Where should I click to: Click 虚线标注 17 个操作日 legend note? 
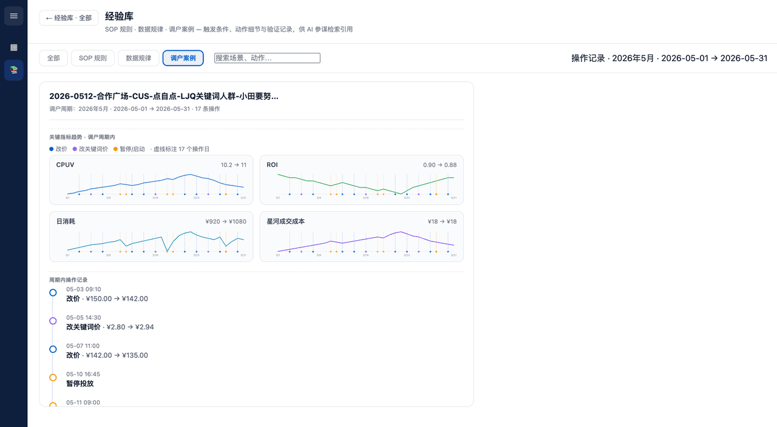(x=180, y=149)
